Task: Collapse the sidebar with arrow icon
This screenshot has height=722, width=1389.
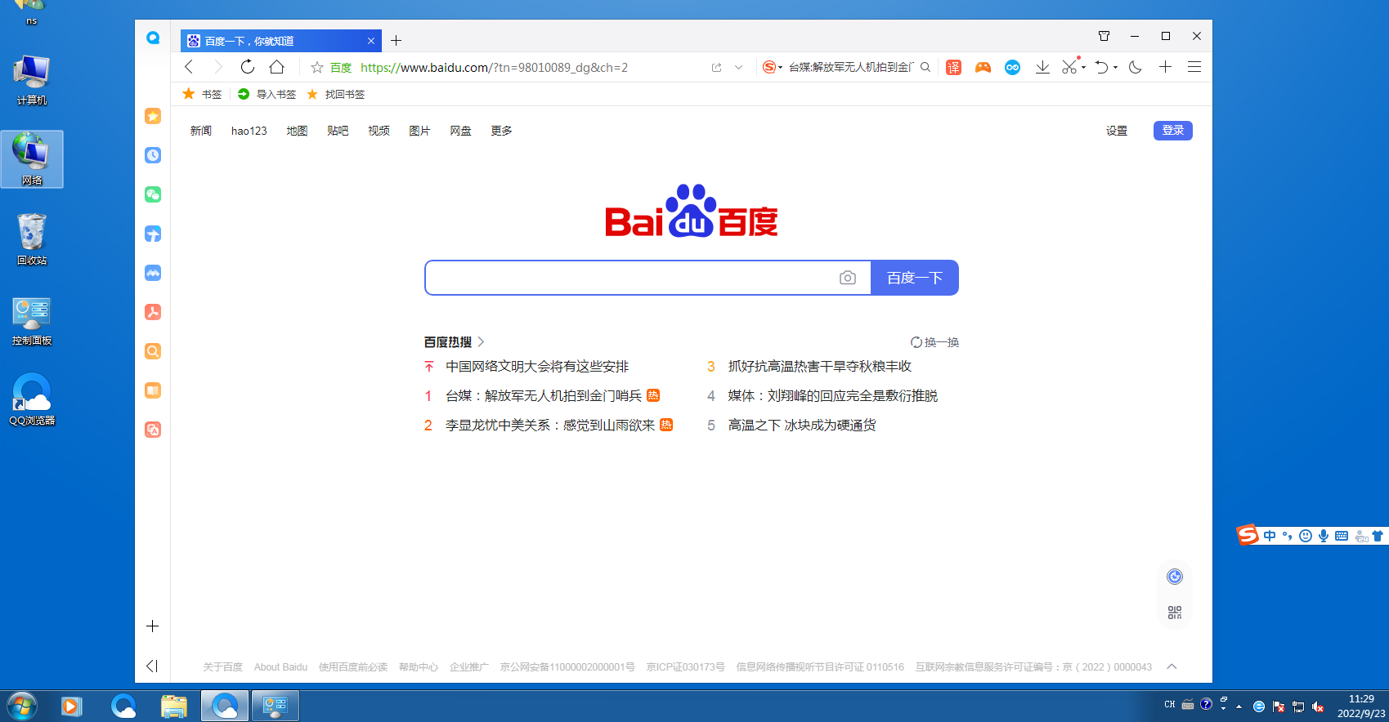Action: point(152,666)
